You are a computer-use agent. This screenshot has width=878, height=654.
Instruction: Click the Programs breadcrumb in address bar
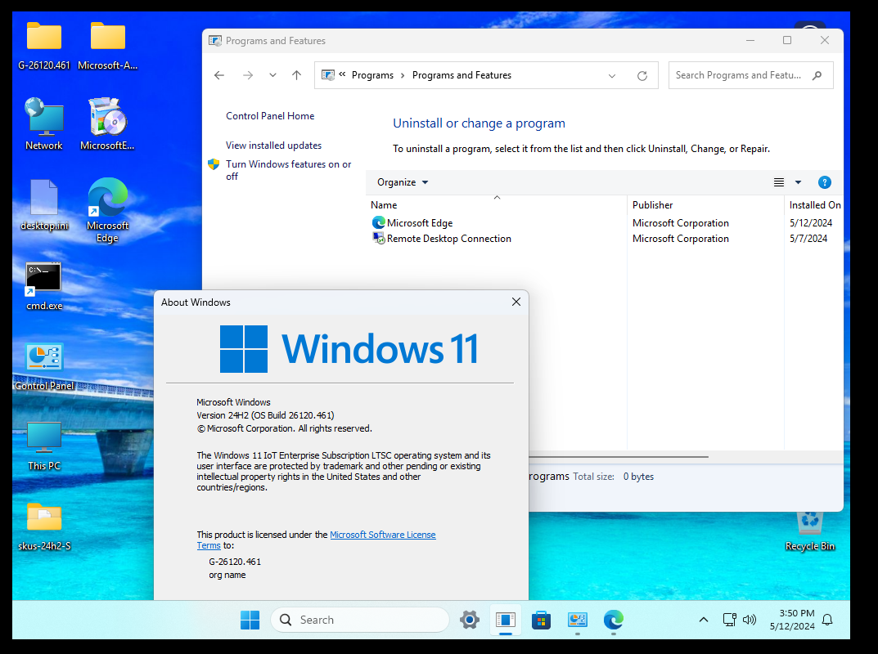372,75
